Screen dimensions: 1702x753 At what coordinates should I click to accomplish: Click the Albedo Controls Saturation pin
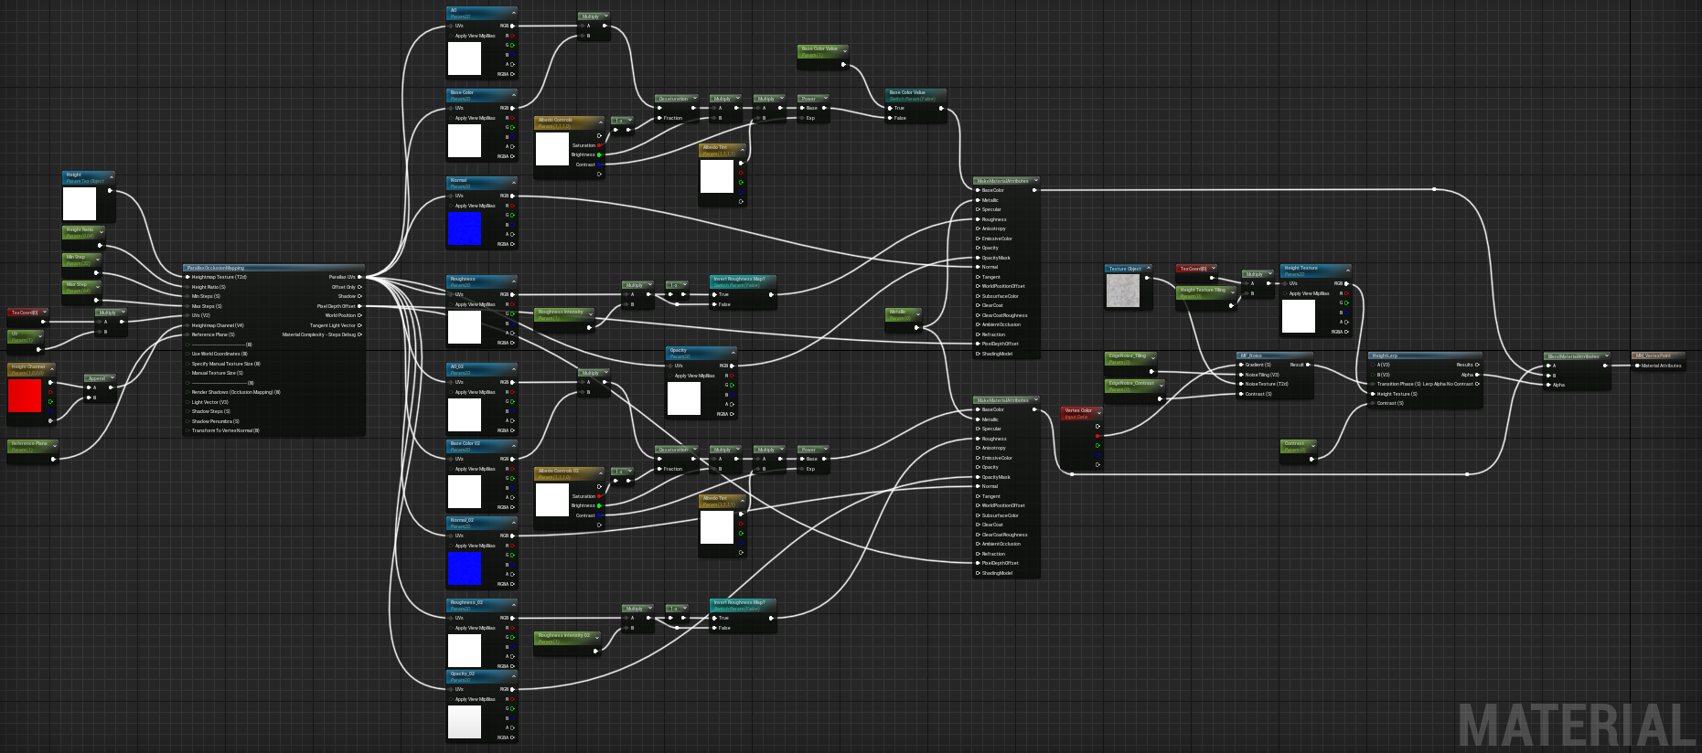[599, 145]
